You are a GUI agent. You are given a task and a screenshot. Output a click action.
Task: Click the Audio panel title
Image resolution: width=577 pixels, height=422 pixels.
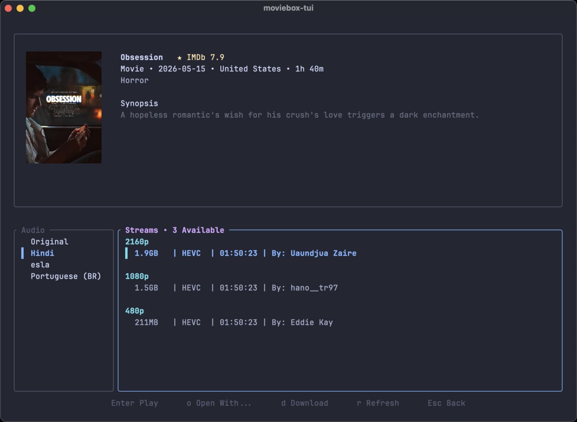(x=33, y=230)
